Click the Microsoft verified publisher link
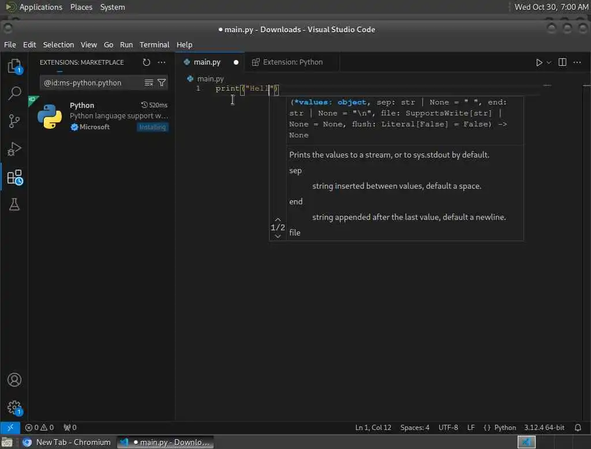 pos(90,127)
